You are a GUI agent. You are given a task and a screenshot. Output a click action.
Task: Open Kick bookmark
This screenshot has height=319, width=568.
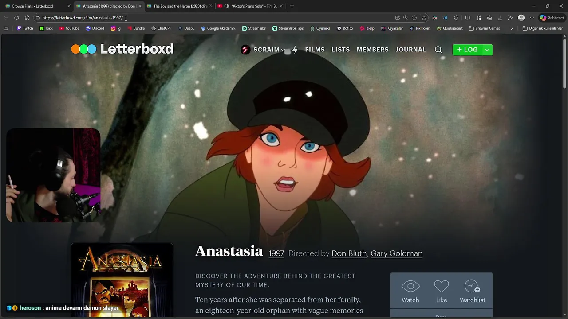point(46,28)
